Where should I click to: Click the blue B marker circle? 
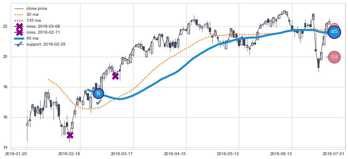pos(98,93)
